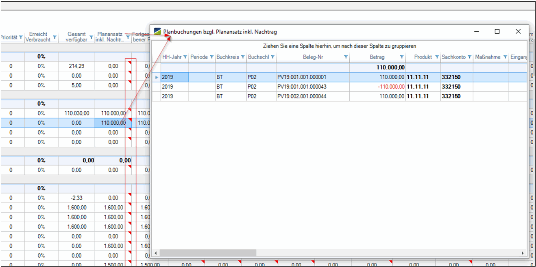Click filter icon in Produkt column
Screen dimensions: 536x267
tap(437, 57)
